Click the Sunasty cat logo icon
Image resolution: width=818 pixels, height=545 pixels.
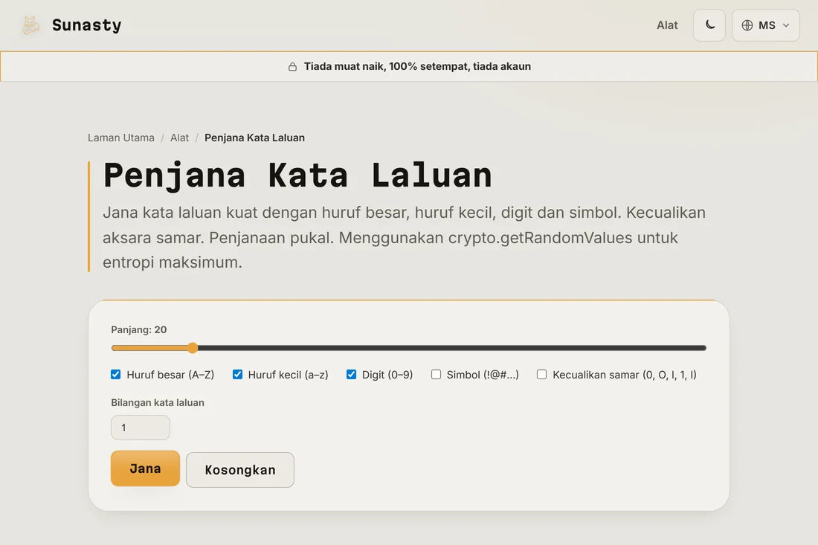point(30,25)
